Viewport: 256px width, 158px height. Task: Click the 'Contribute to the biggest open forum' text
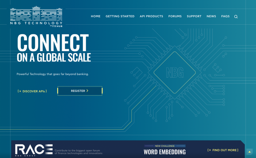pos(78,152)
